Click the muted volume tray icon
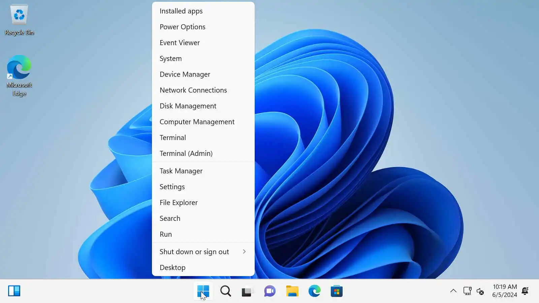Image resolution: width=539 pixels, height=303 pixels. coord(480,291)
